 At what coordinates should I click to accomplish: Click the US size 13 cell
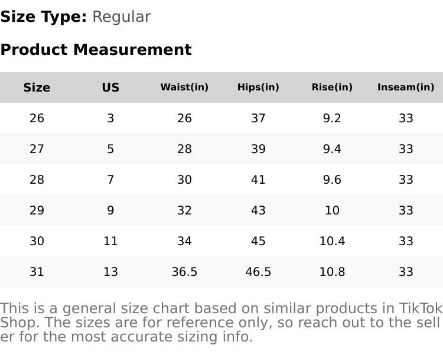pyautogui.click(x=110, y=272)
